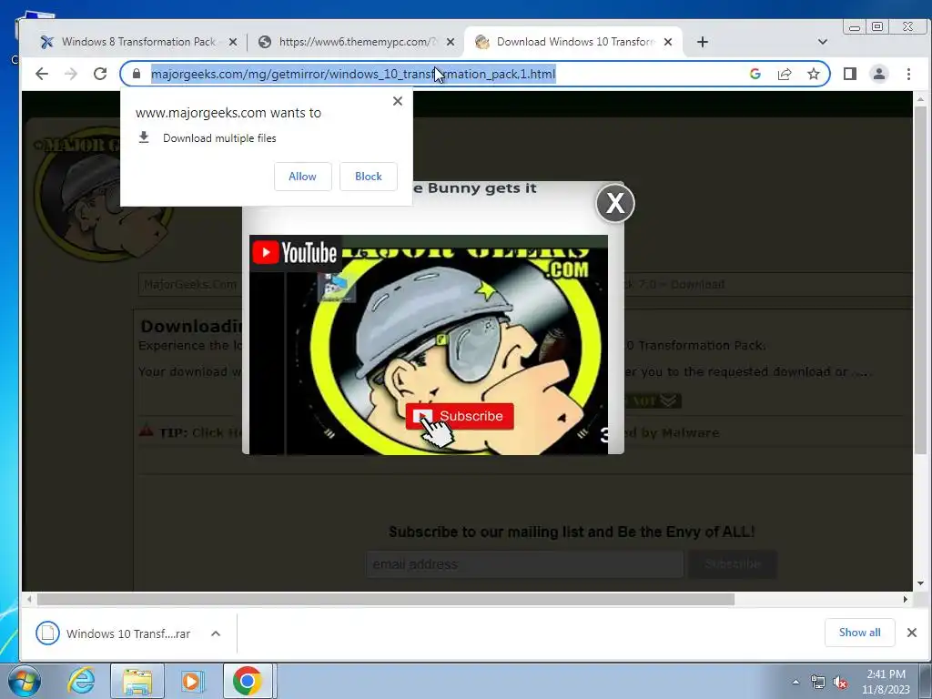Click the MajorGeeks.Com breadcrumb link
Screen dimensions: 932x699
coord(190,284)
